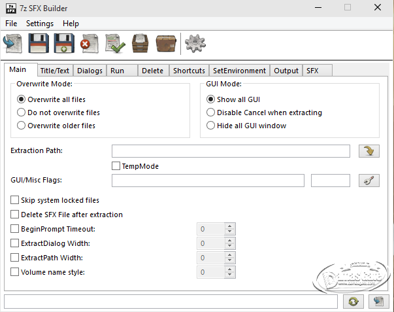
Task: Enable the ExtractDialog Width checkbox
Action: [x=14, y=243]
